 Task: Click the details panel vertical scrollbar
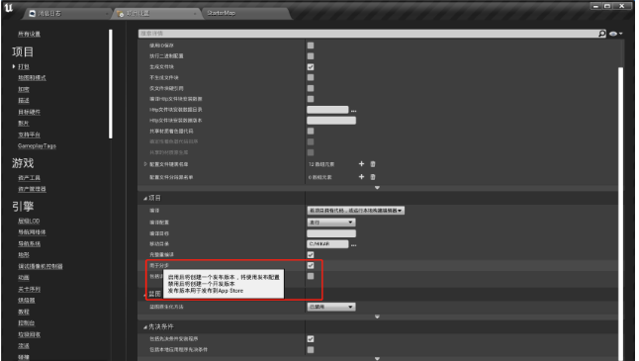(620, 214)
